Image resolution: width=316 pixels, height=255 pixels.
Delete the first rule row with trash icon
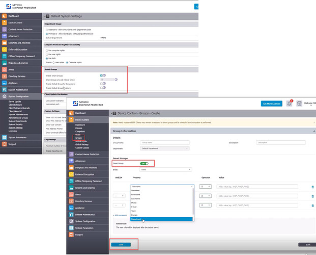pos(312,187)
